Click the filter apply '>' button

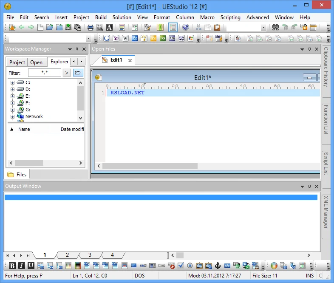point(67,73)
